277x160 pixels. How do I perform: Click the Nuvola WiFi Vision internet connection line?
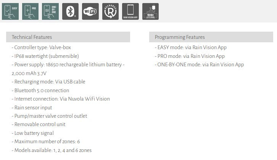(61, 99)
